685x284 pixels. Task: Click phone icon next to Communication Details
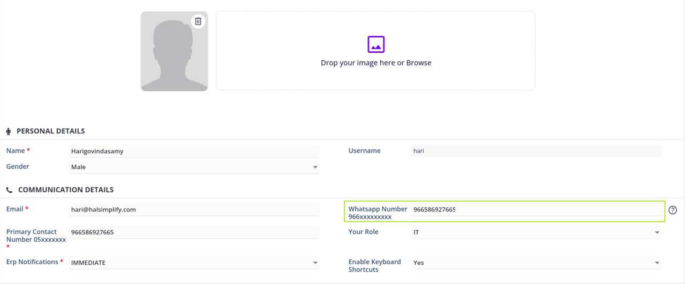point(9,190)
